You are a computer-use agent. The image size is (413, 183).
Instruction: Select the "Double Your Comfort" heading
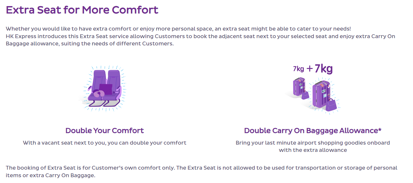104,131
